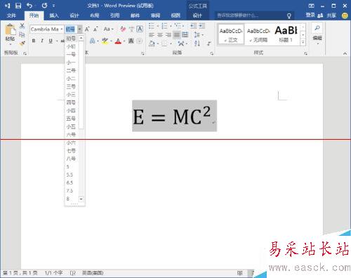Toggle Italic formatting
This screenshot has height=278, width=351.
42,41
